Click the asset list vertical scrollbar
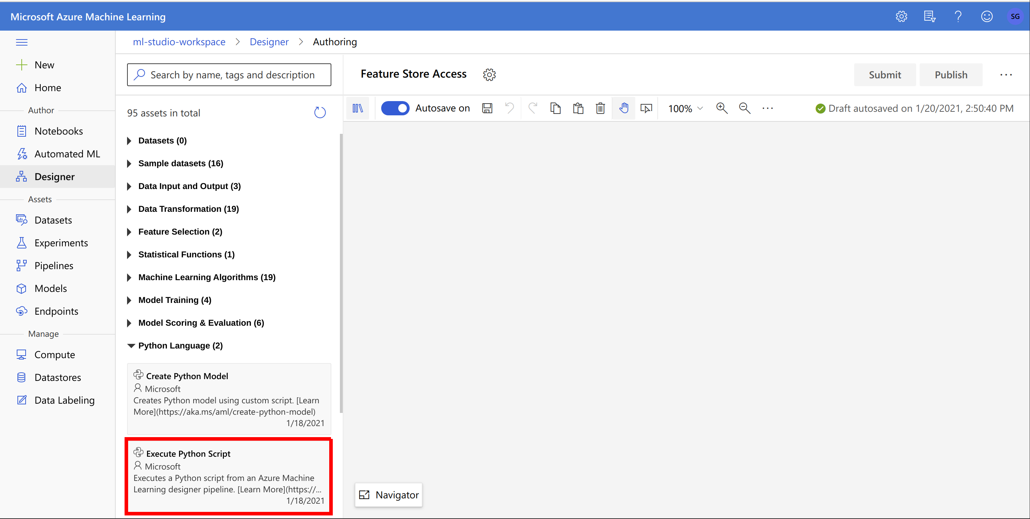Viewport: 1030px width, 519px height. pyautogui.click(x=341, y=273)
